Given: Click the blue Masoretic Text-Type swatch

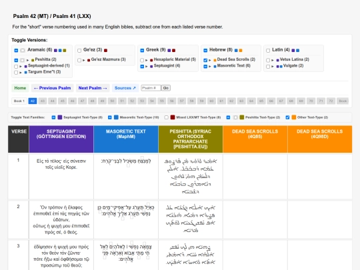Looking at the screenshot, I should tap(116, 117).
